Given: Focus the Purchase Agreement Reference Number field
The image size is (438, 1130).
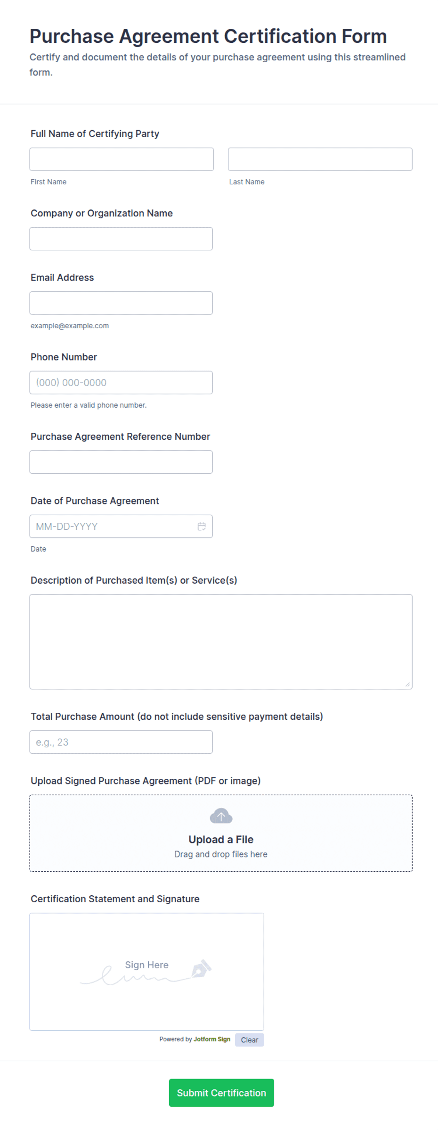Looking at the screenshot, I should click(121, 462).
